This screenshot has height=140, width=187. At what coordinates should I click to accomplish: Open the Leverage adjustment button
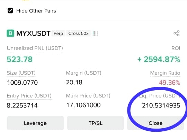35,123
